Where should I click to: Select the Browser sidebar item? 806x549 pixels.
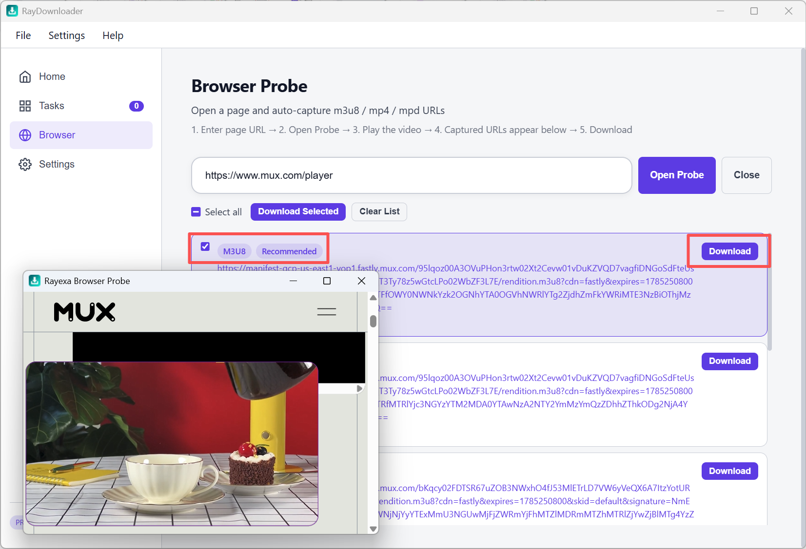[81, 135]
